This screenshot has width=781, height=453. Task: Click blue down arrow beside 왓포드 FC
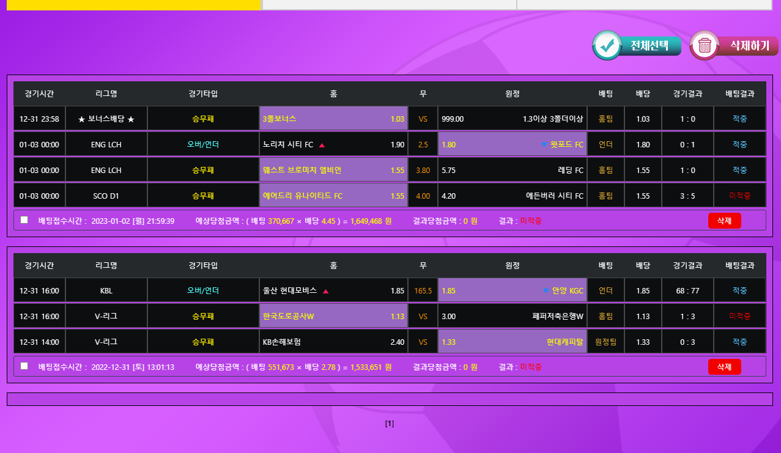[x=544, y=145]
